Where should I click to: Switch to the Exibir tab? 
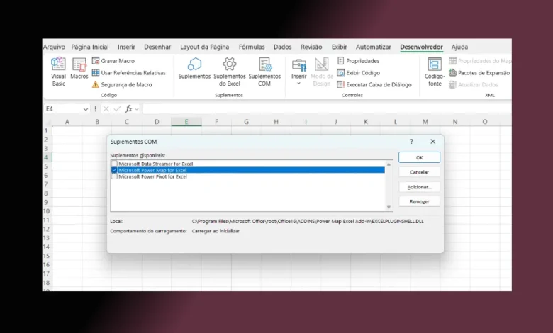click(x=340, y=47)
